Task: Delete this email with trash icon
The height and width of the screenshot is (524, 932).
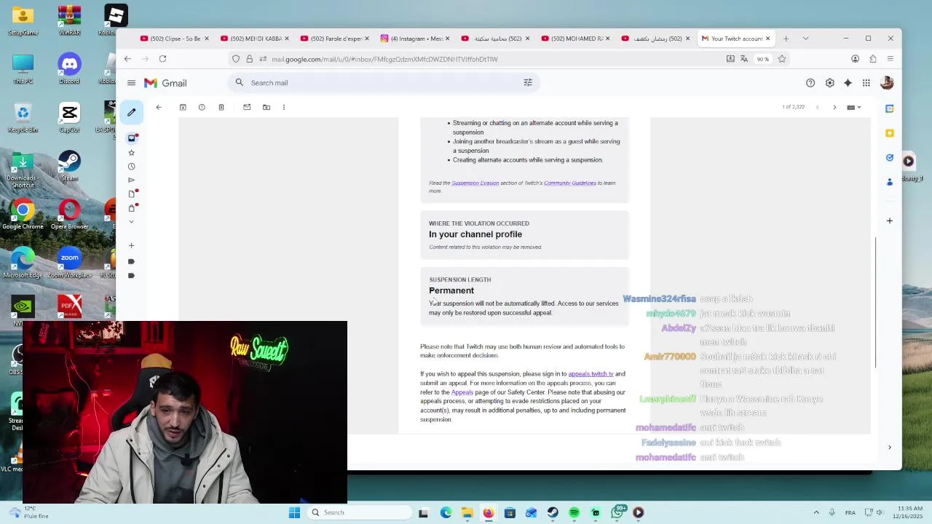Action: click(x=221, y=107)
